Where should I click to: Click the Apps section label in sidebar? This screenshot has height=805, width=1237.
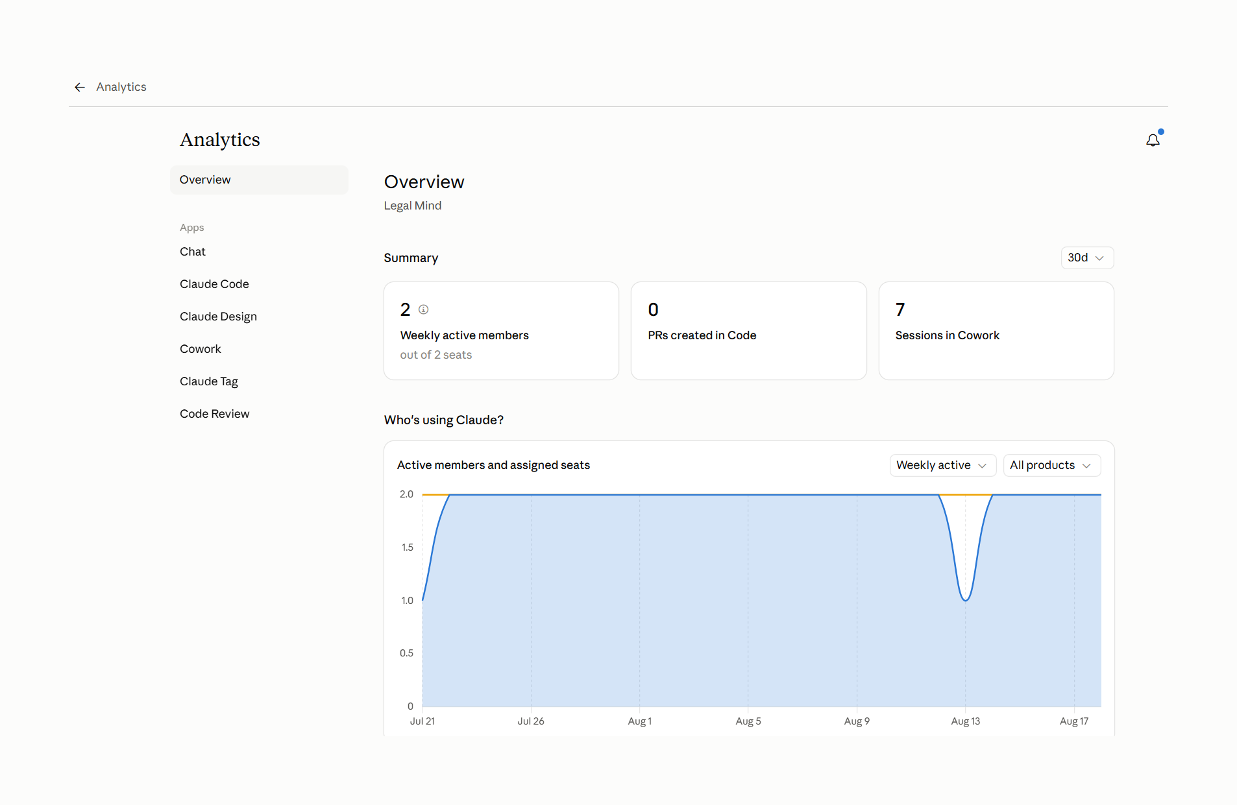(x=192, y=228)
